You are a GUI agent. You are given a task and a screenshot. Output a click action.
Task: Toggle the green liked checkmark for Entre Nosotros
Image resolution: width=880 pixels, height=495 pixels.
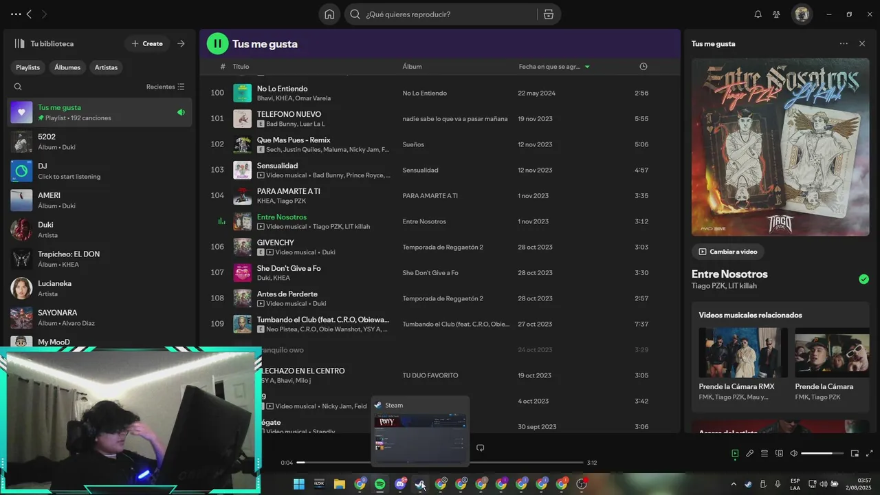point(863,279)
